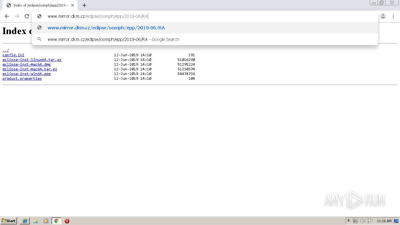Launch Internet Explorer from taskbar
Image resolution: width=400 pixels, height=225 pixels.
[x=25, y=221]
